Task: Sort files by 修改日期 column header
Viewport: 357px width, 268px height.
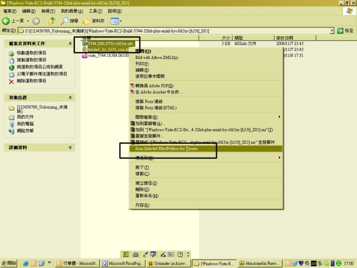Action: (295, 38)
